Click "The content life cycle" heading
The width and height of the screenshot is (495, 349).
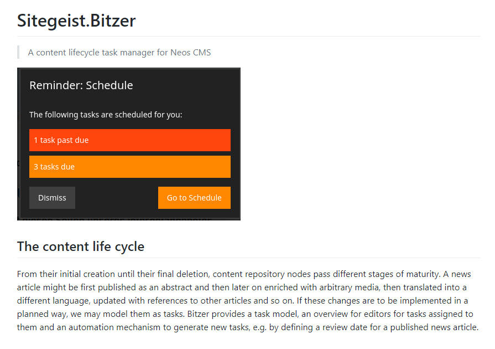(x=81, y=247)
